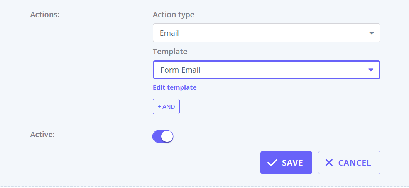Click the Action type caret arrow
409x188 pixels.
(372, 33)
